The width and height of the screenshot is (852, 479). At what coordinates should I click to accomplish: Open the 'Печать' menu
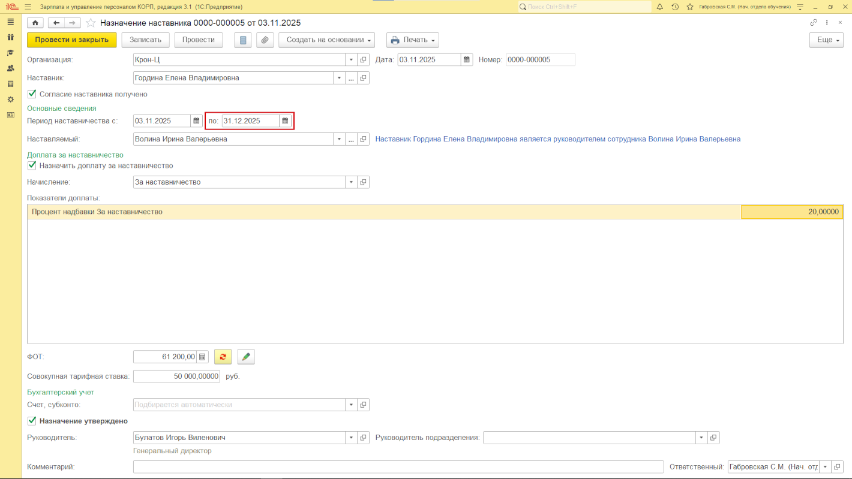412,40
